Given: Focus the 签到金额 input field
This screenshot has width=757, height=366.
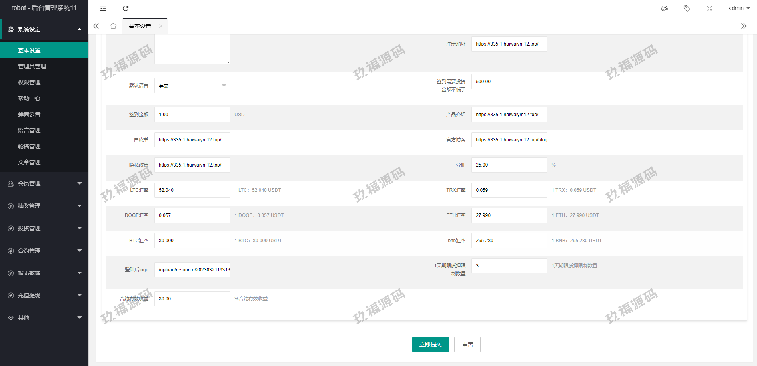Looking at the screenshot, I should point(192,115).
